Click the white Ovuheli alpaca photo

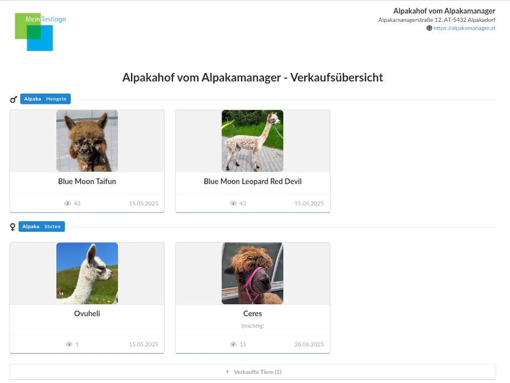pos(87,273)
